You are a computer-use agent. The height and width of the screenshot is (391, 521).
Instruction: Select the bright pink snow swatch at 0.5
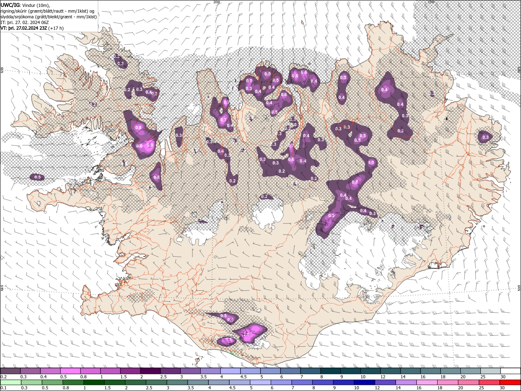pos(70,371)
